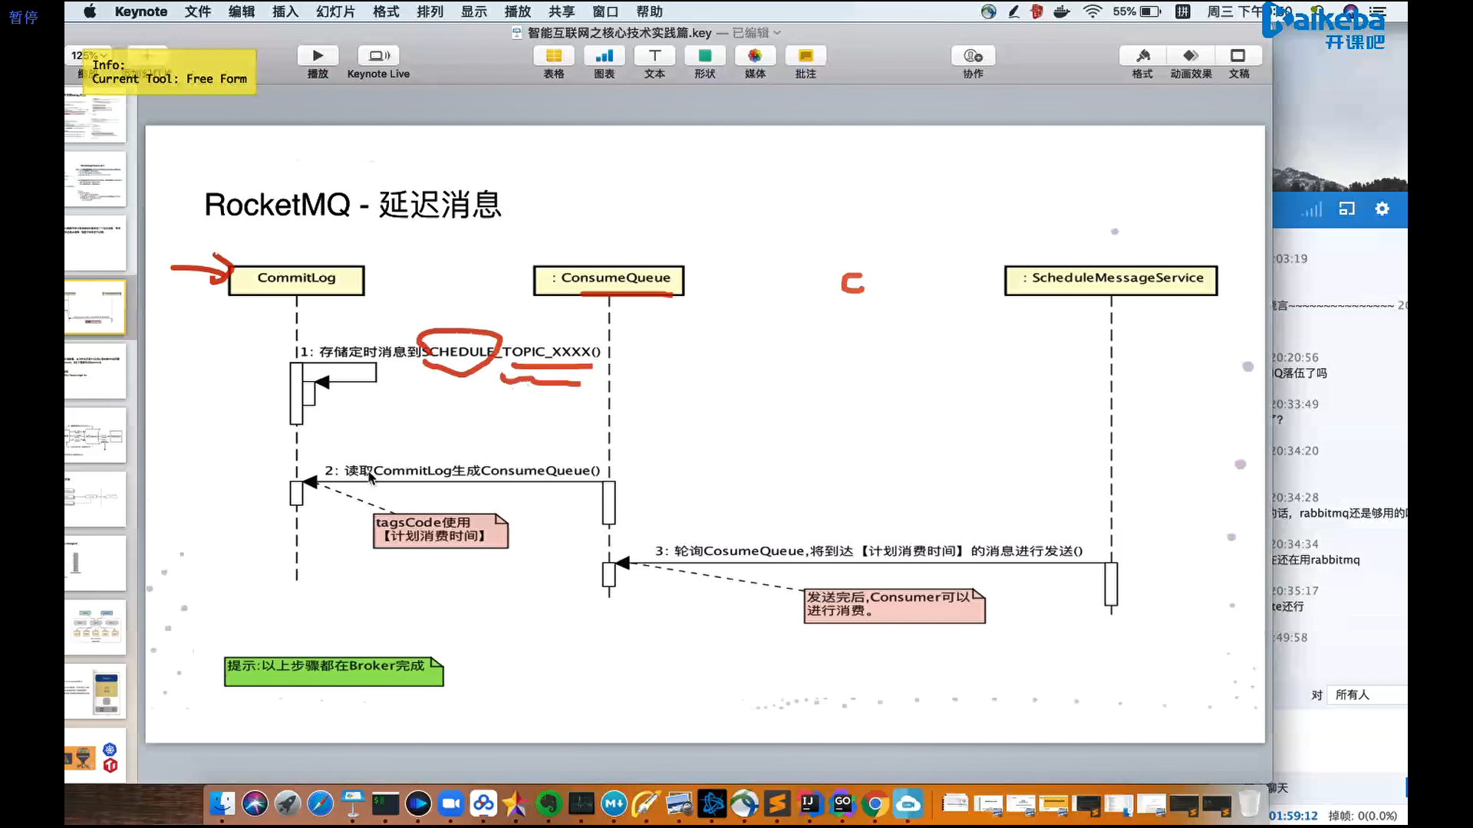This screenshot has width=1473, height=828.
Task: Open Keynote Live from toolbar
Action: (378, 56)
